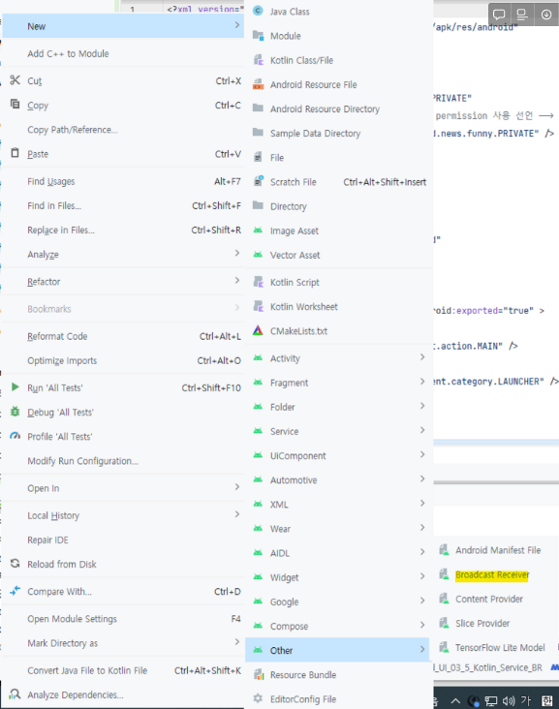This screenshot has width=559, height=709.
Task: Select Content Provider menu entry
Action: tap(489, 600)
